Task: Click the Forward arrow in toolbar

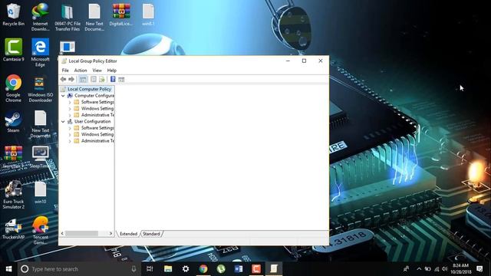Action: coord(71,80)
